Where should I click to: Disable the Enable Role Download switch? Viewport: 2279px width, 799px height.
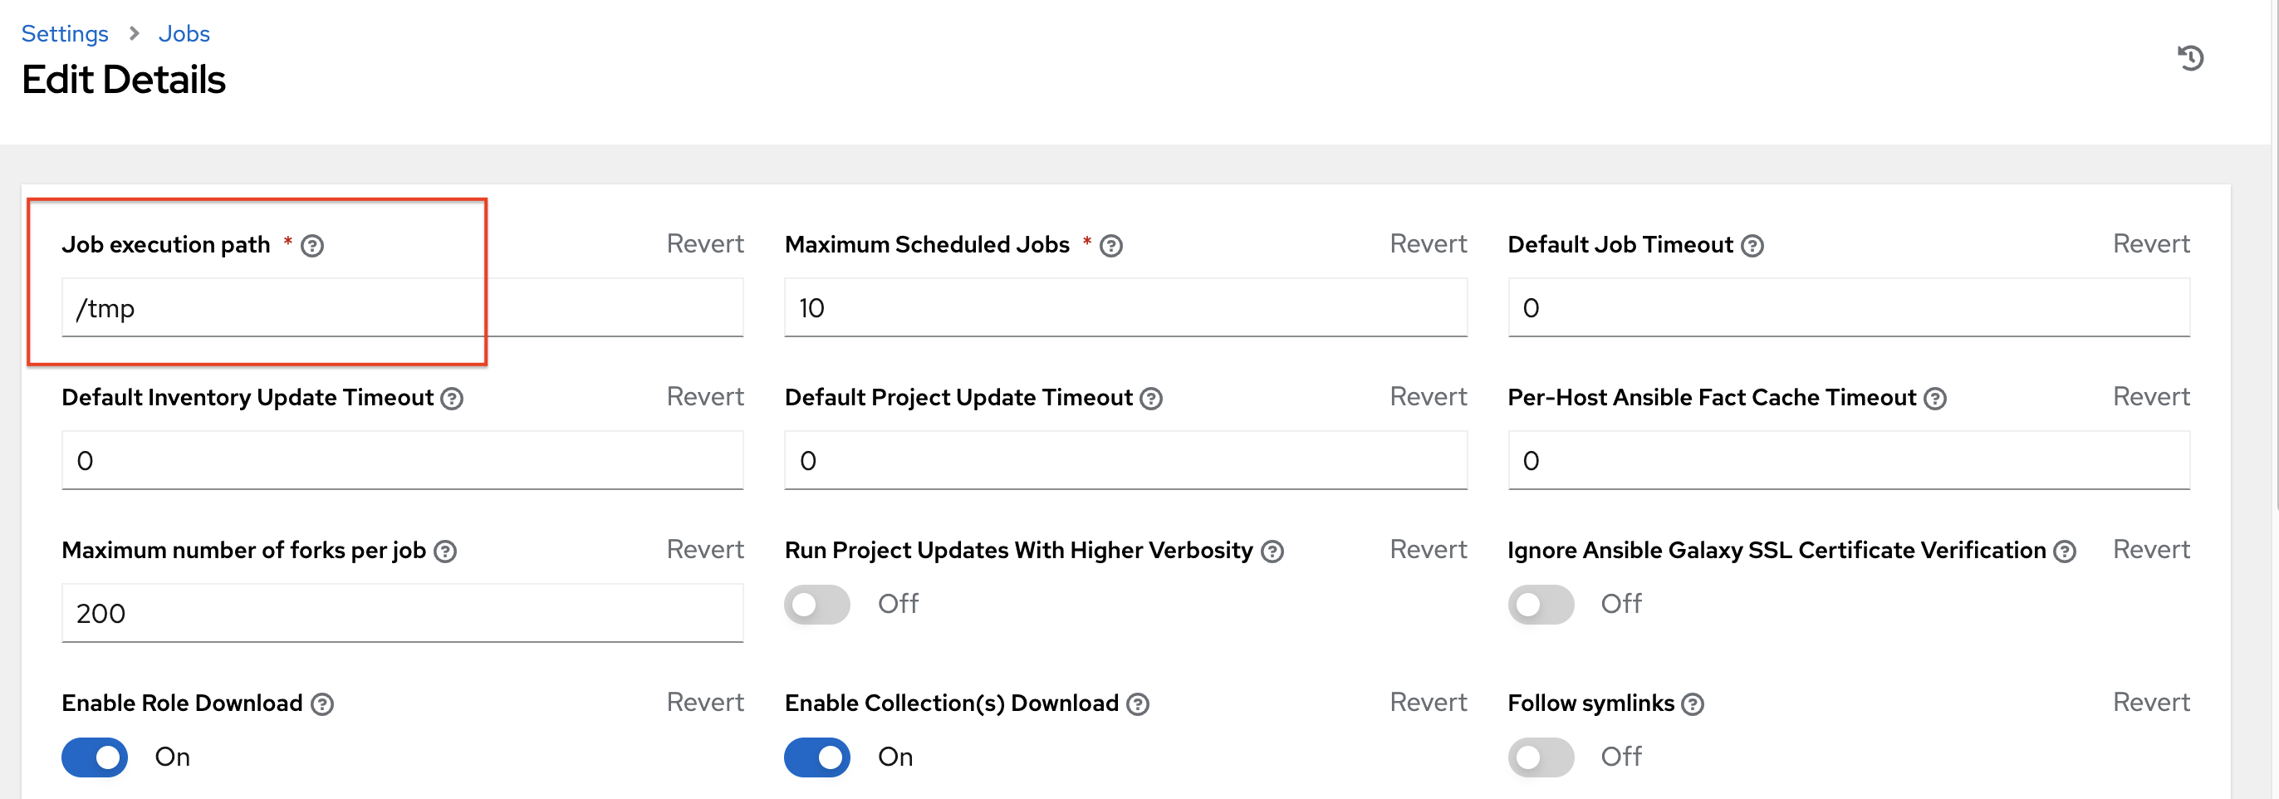(95, 757)
